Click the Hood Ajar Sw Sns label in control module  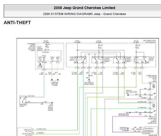pyautogui.click(x=44, y=58)
